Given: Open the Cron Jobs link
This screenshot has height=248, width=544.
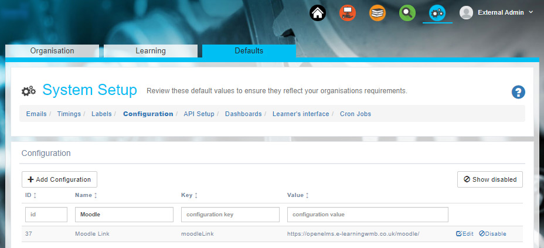Looking at the screenshot, I should coord(356,114).
